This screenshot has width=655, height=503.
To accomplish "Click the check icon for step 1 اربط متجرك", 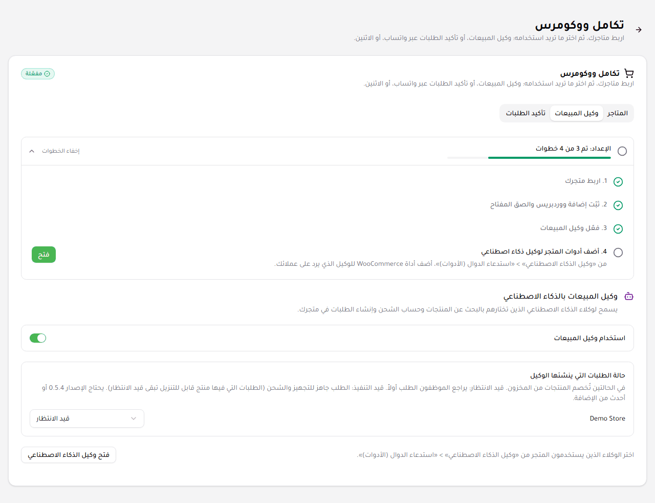I will click(x=618, y=182).
